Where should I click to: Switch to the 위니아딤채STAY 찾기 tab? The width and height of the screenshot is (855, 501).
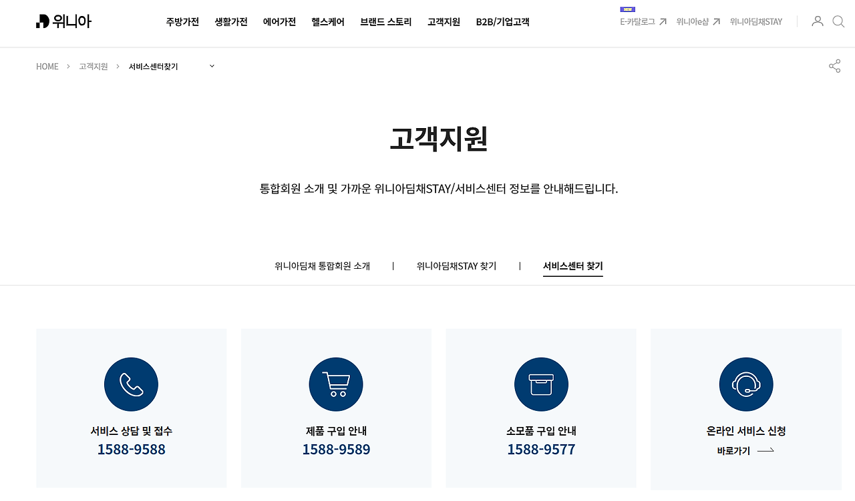pyautogui.click(x=456, y=266)
